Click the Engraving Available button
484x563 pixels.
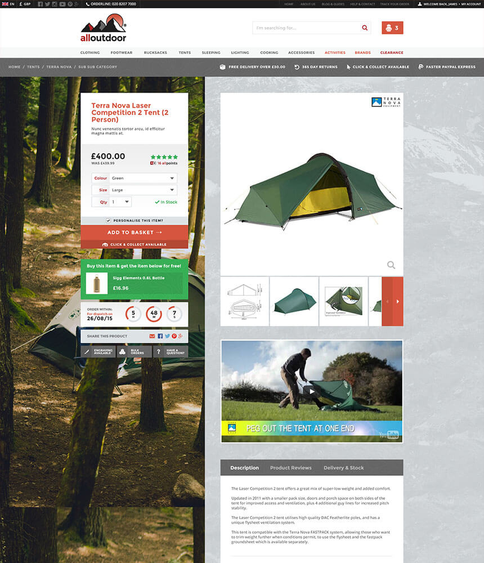coord(98,352)
